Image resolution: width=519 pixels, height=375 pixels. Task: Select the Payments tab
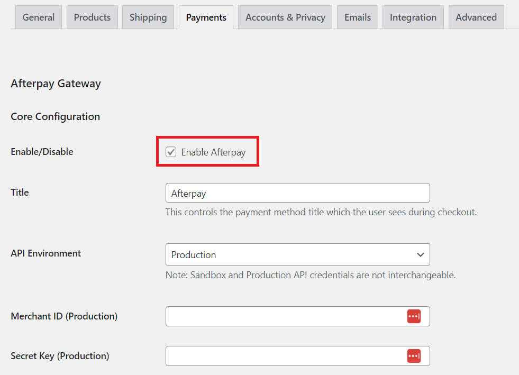coord(206,17)
